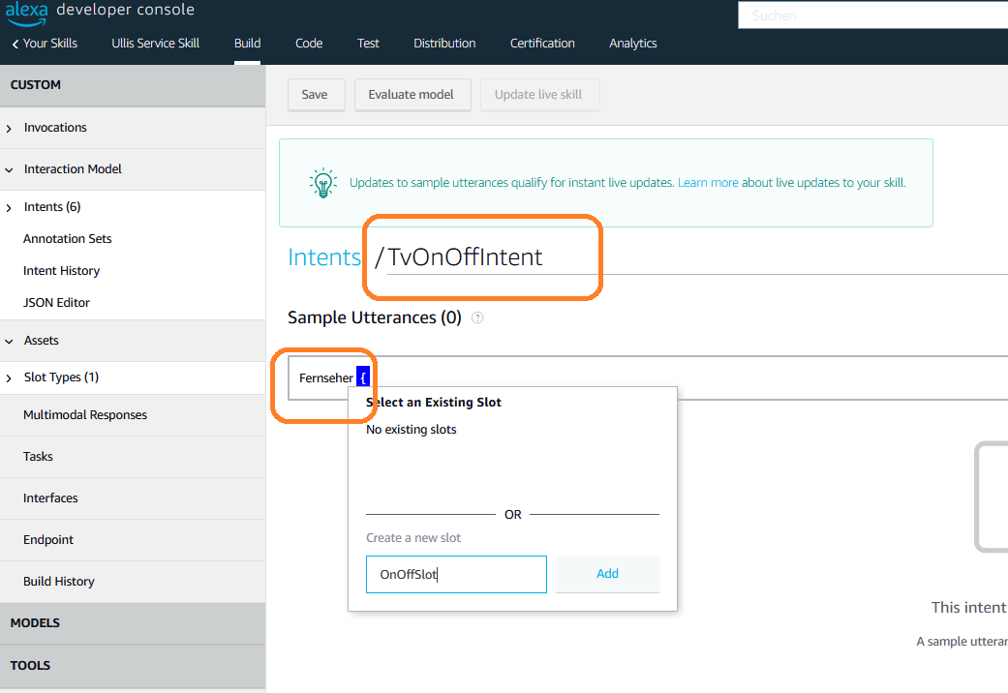Click the lightbulb tip icon

click(322, 183)
